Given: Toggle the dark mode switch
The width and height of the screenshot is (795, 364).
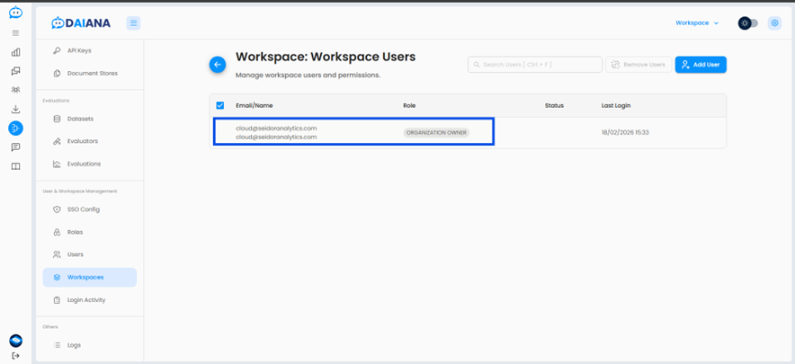Looking at the screenshot, I should pos(748,23).
